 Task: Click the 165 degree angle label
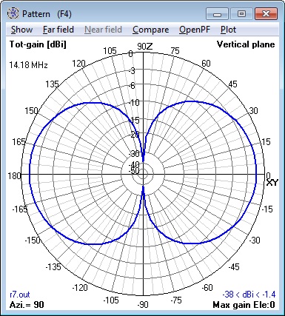pos(19,142)
